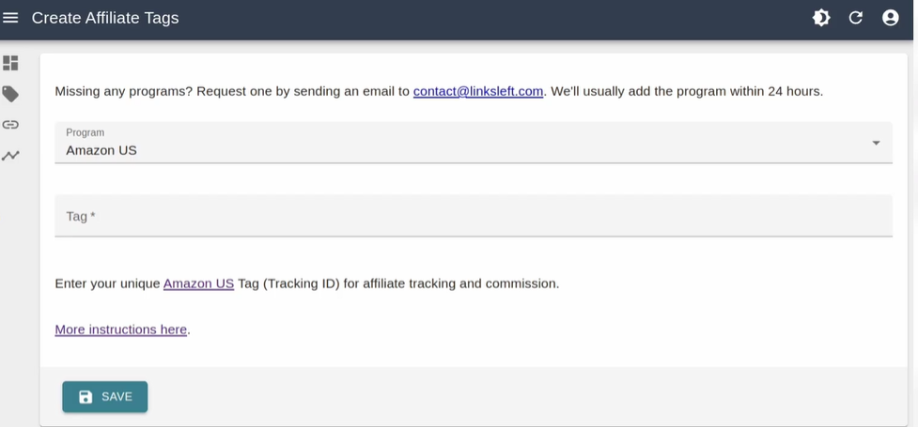Focus the Tag input field

[473, 217]
